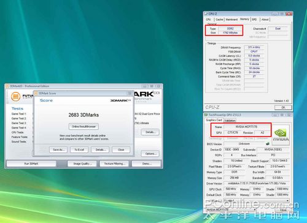Screen dimensions: 307x223
Task: Click the BIOS save chip icon
Action: click(x=267, y=143)
